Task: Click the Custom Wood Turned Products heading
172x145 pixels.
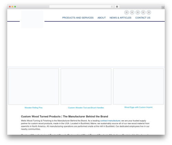Action: coord(64,117)
